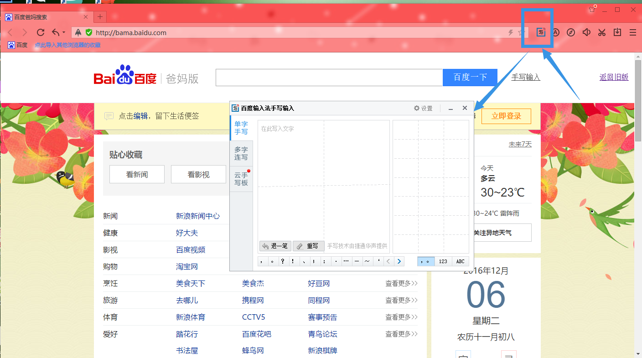
Task: Open 设置 gear in handwriting window
Action: [423, 108]
